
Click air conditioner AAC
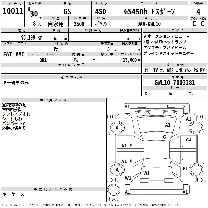20,54
